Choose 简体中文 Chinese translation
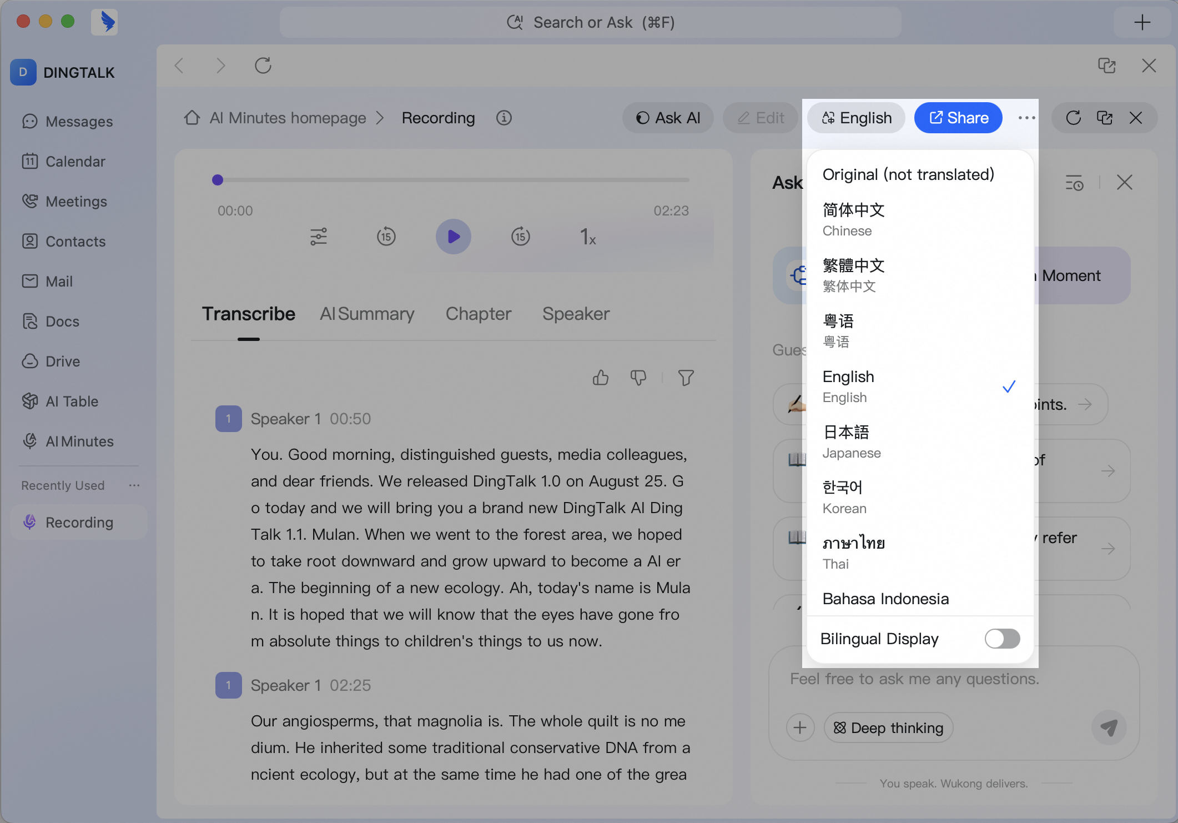 point(920,219)
